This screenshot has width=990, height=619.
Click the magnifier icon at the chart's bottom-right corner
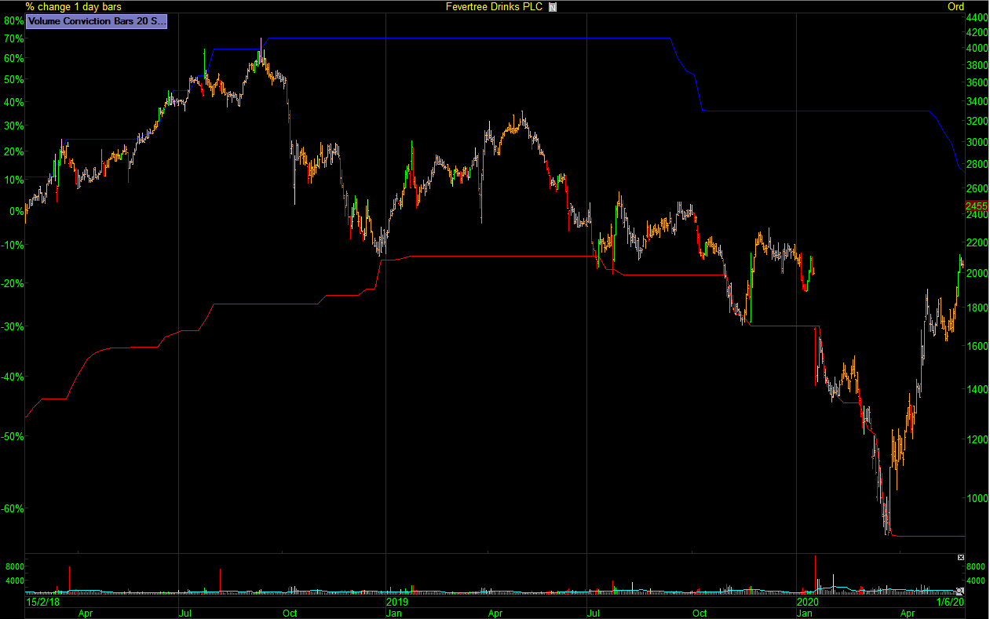tap(960, 590)
